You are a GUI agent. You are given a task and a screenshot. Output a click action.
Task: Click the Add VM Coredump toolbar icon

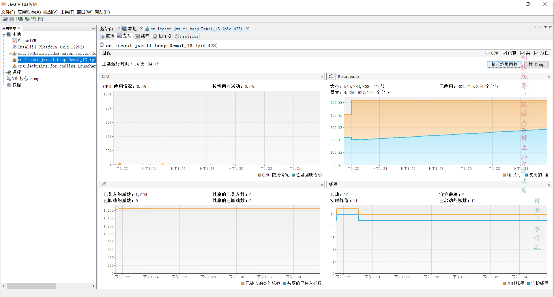[34, 19]
